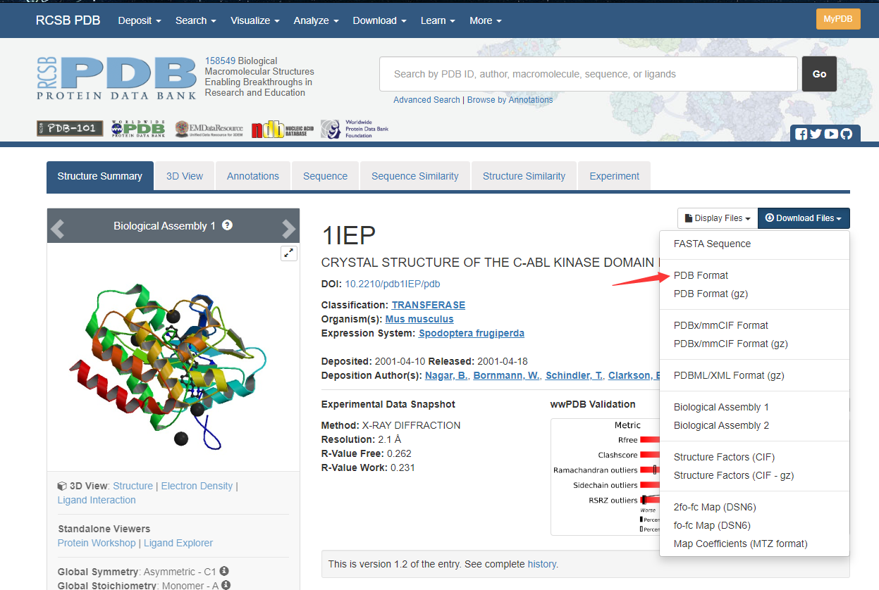This screenshot has height=590, width=879.
Task: Open the Electron Density 3D view link
Action: [197, 486]
